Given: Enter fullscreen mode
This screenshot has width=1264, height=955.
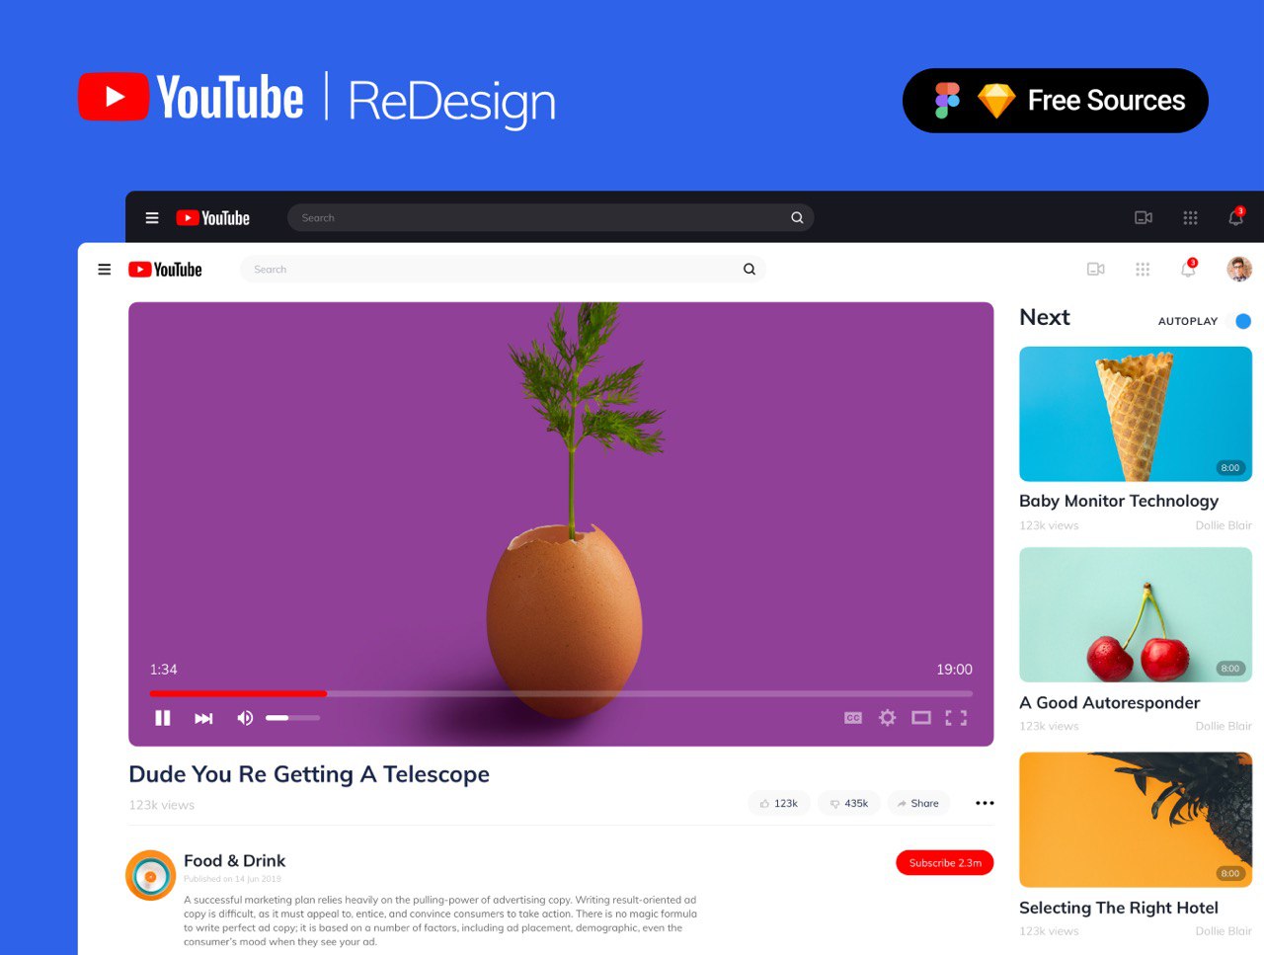Looking at the screenshot, I should pos(956,718).
